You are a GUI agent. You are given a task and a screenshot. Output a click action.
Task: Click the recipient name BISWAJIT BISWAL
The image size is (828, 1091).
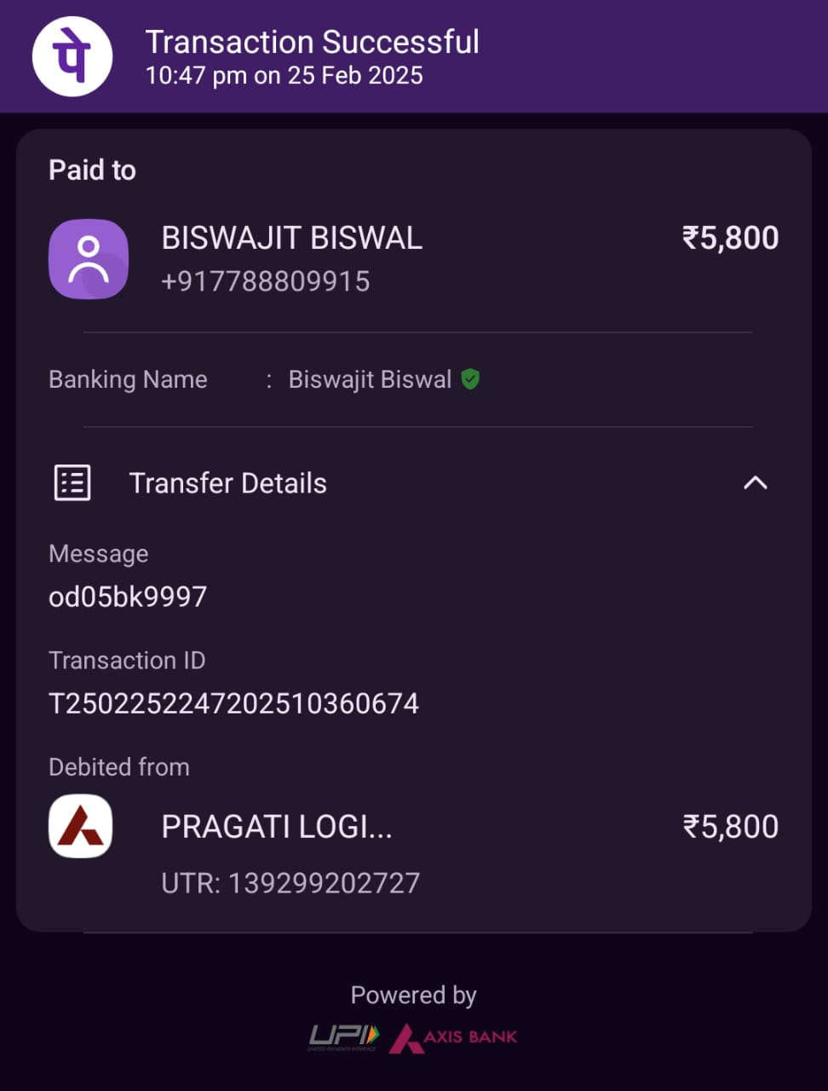[291, 238]
